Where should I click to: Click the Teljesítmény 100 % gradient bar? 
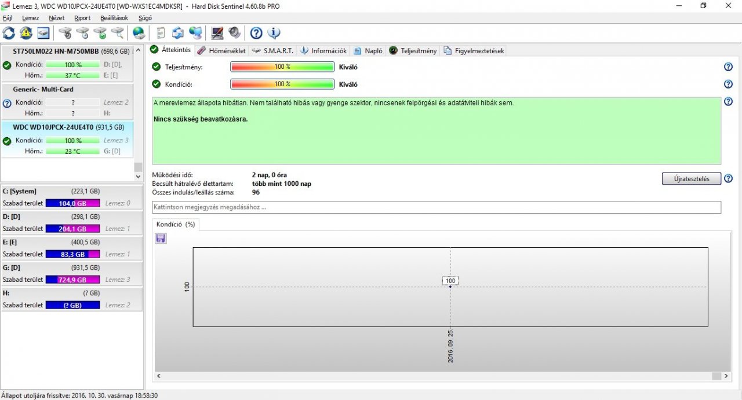pyautogui.click(x=282, y=67)
